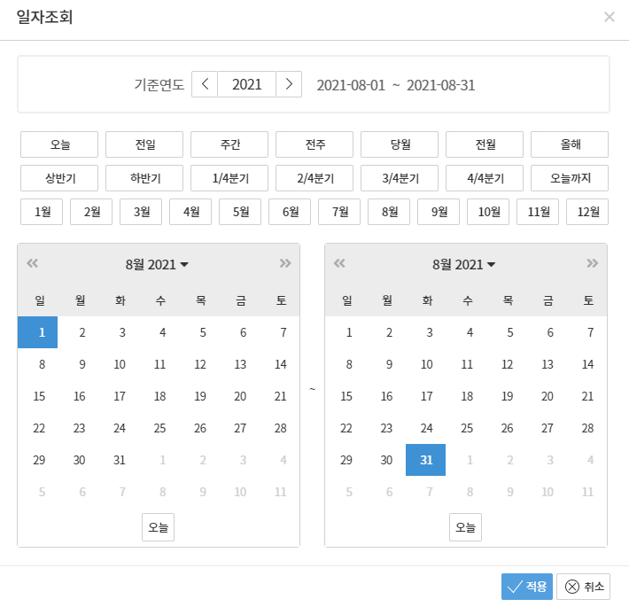Click the previous year arrow beside 2021
Image resolution: width=629 pixels, height=607 pixels.
tap(205, 84)
